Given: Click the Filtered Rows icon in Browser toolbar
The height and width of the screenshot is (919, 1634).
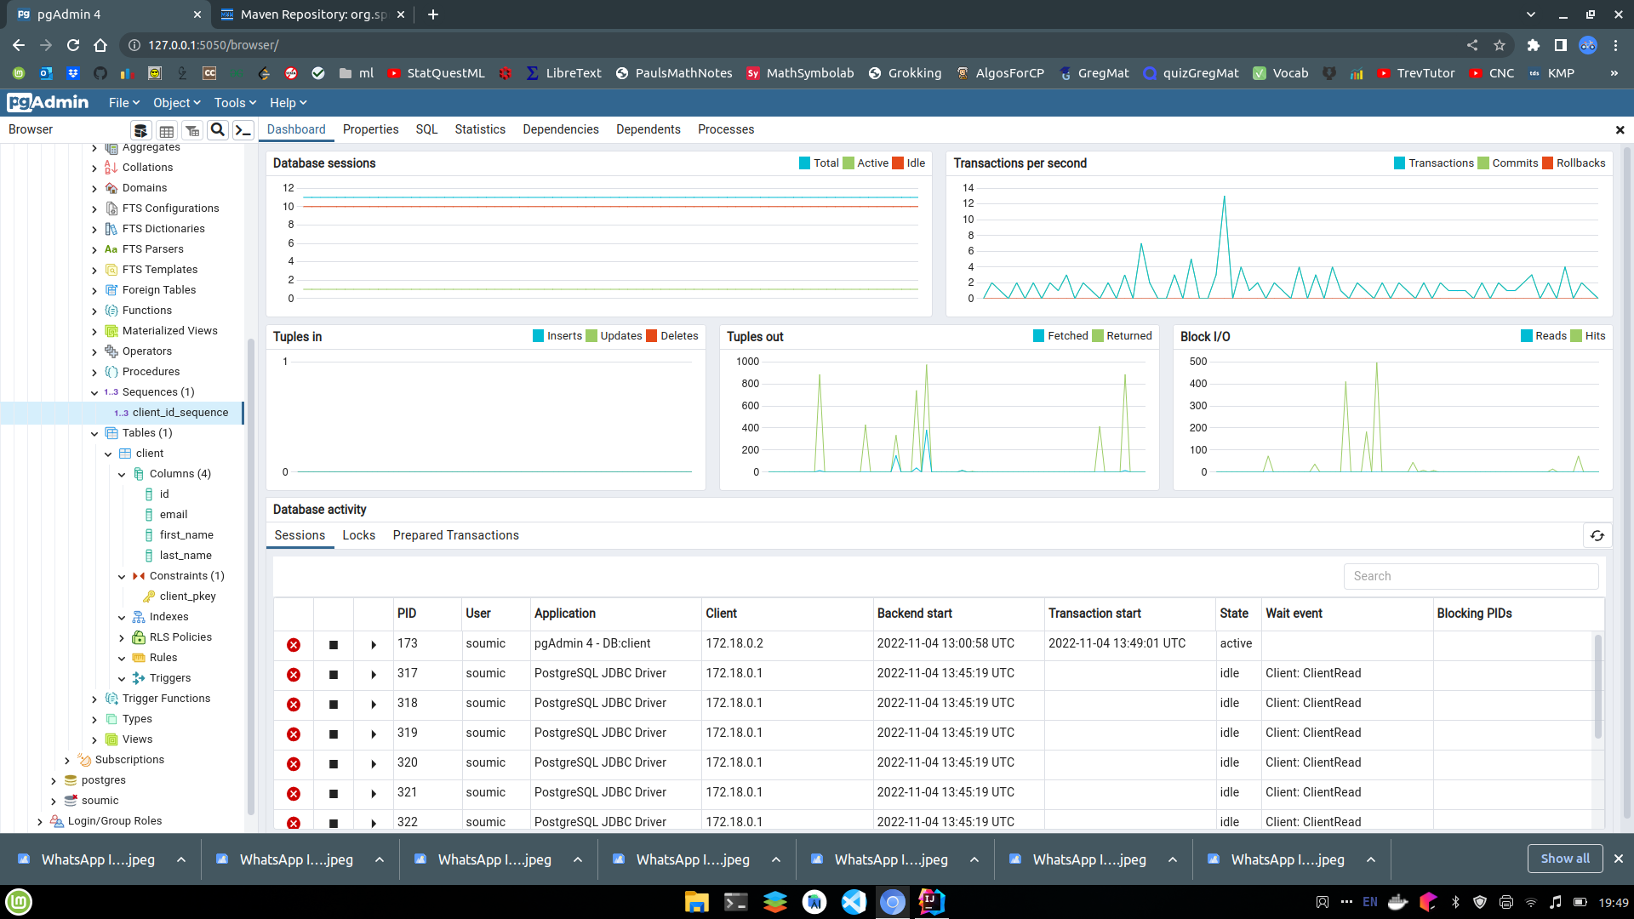Looking at the screenshot, I should (192, 130).
